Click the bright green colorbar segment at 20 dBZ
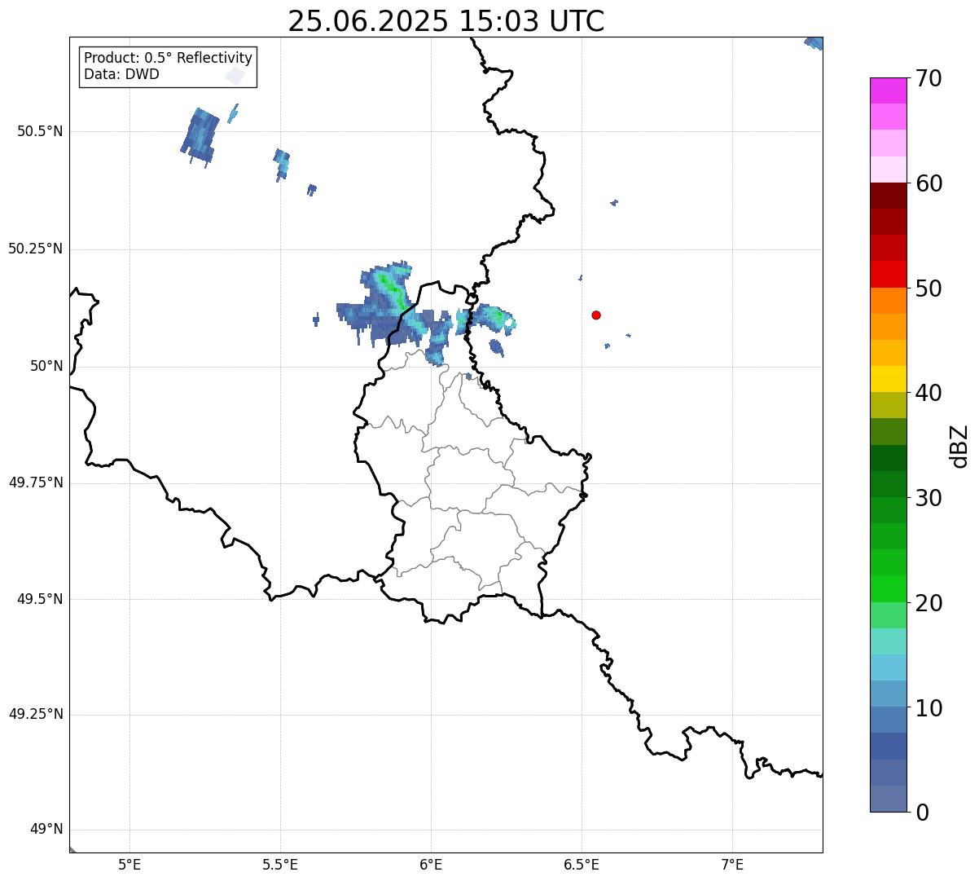 [x=888, y=588]
